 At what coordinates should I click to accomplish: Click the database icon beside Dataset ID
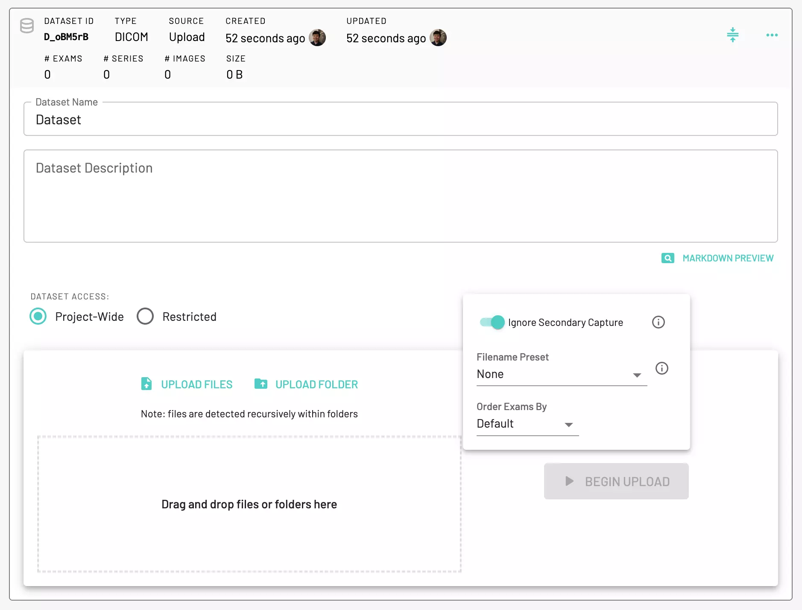[27, 26]
